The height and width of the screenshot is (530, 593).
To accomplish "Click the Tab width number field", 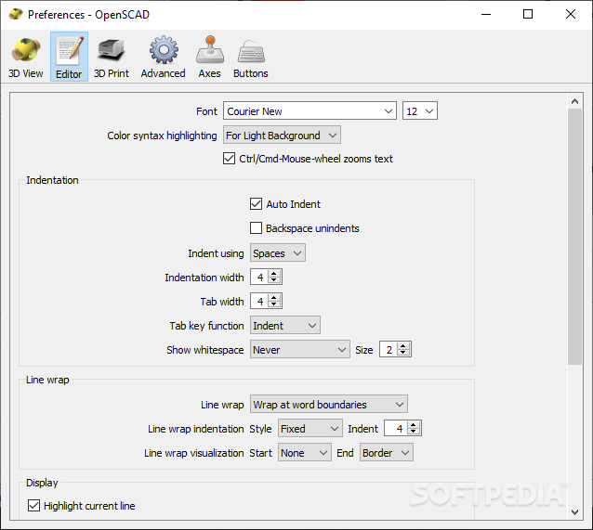I will [x=260, y=302].
